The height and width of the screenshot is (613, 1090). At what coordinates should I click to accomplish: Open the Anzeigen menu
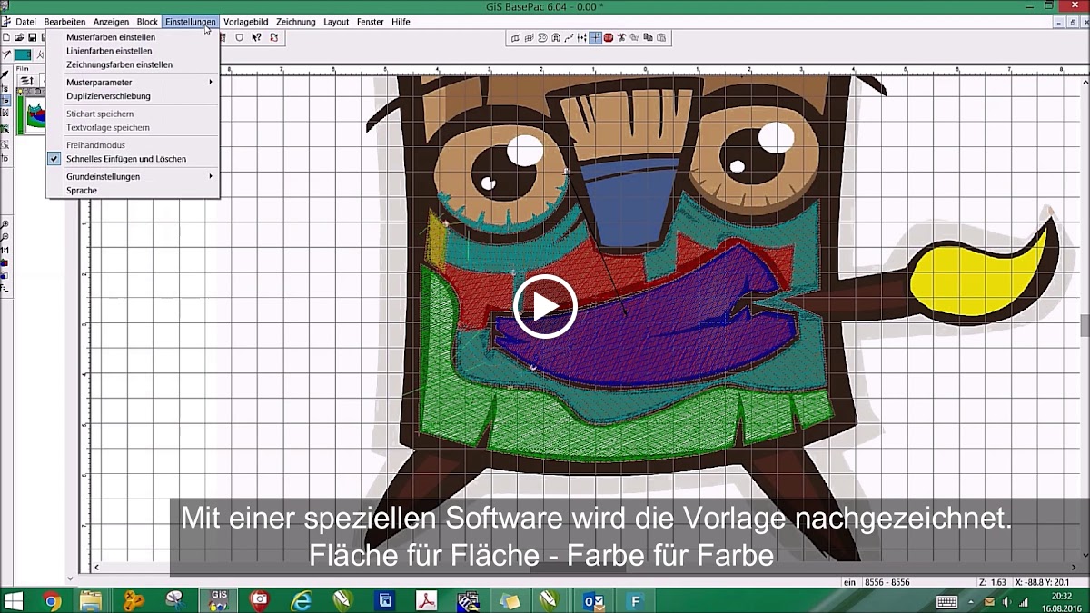coord(111,22)
